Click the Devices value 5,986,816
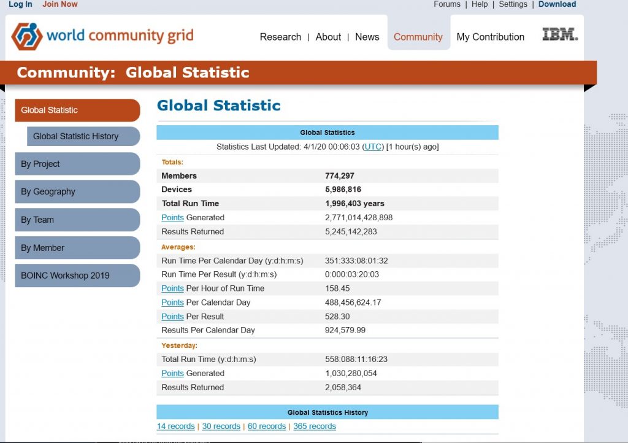The height and width of the screenshot is (443, 628). [343, 190]
